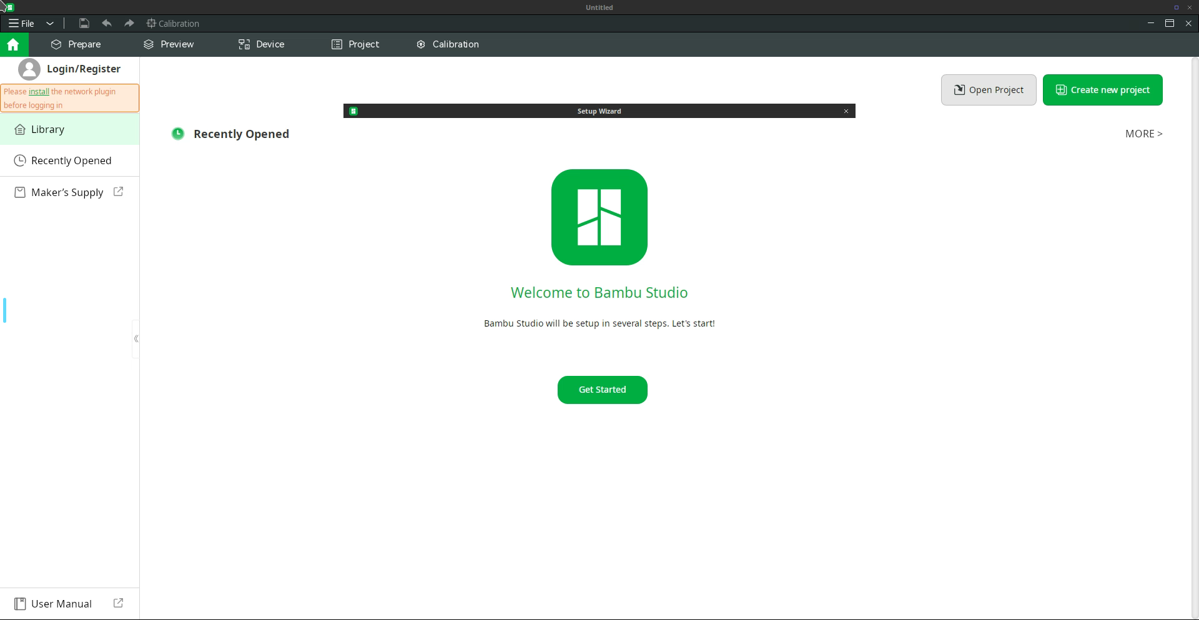Click the install network plugin link
Viewport: 1199px width, 620px height.
point(39,91)
